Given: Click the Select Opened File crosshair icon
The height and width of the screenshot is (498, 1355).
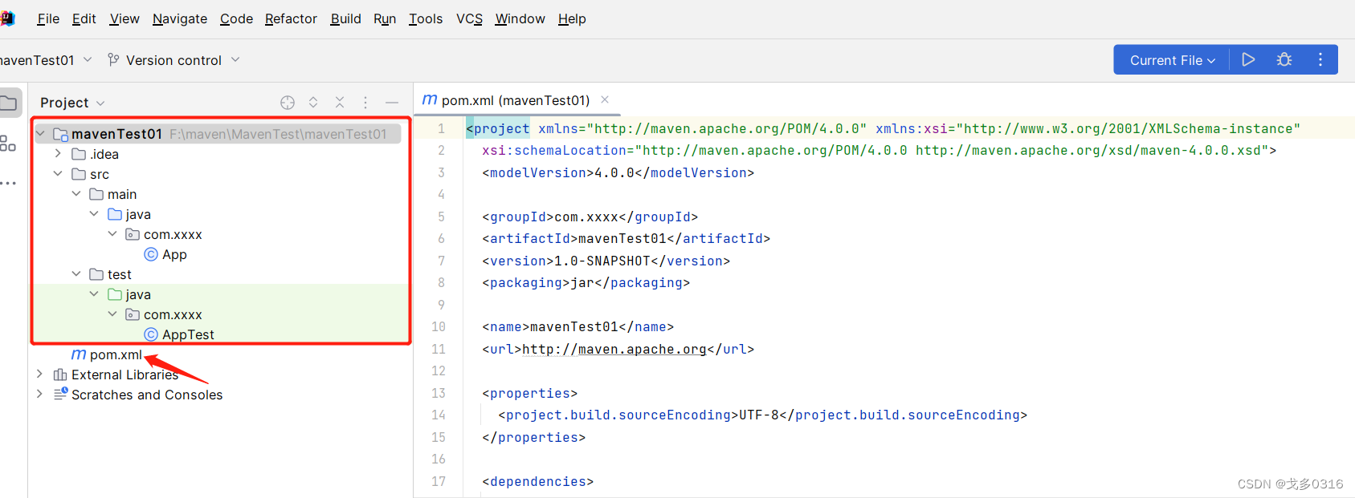Looking at the screenshot, I should pyautogui.click(x=288, y=103).
